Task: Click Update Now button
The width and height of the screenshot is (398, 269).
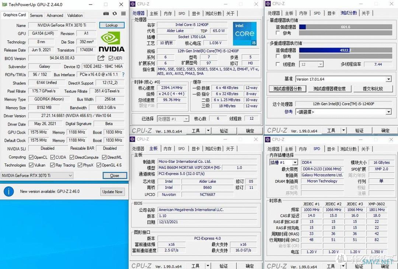Action: coord(112,192)
